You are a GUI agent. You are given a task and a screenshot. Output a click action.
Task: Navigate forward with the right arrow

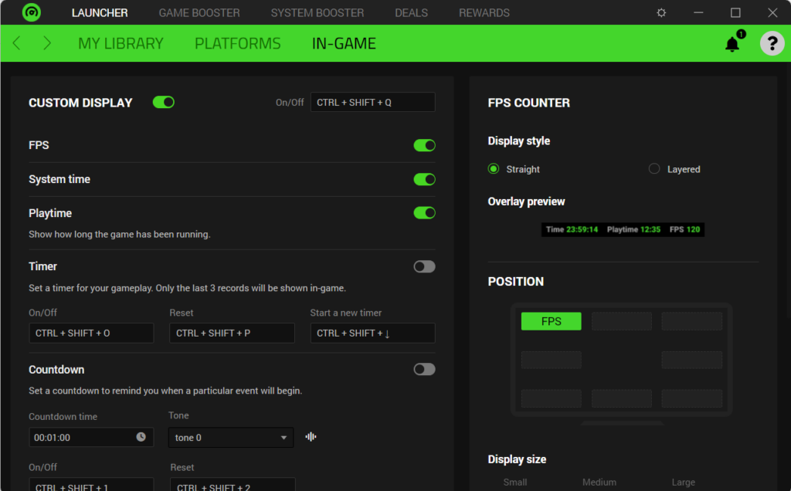[46, 43]
